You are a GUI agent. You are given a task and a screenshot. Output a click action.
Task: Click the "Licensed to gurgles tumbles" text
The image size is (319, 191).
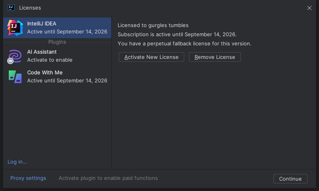pos(153,25)
